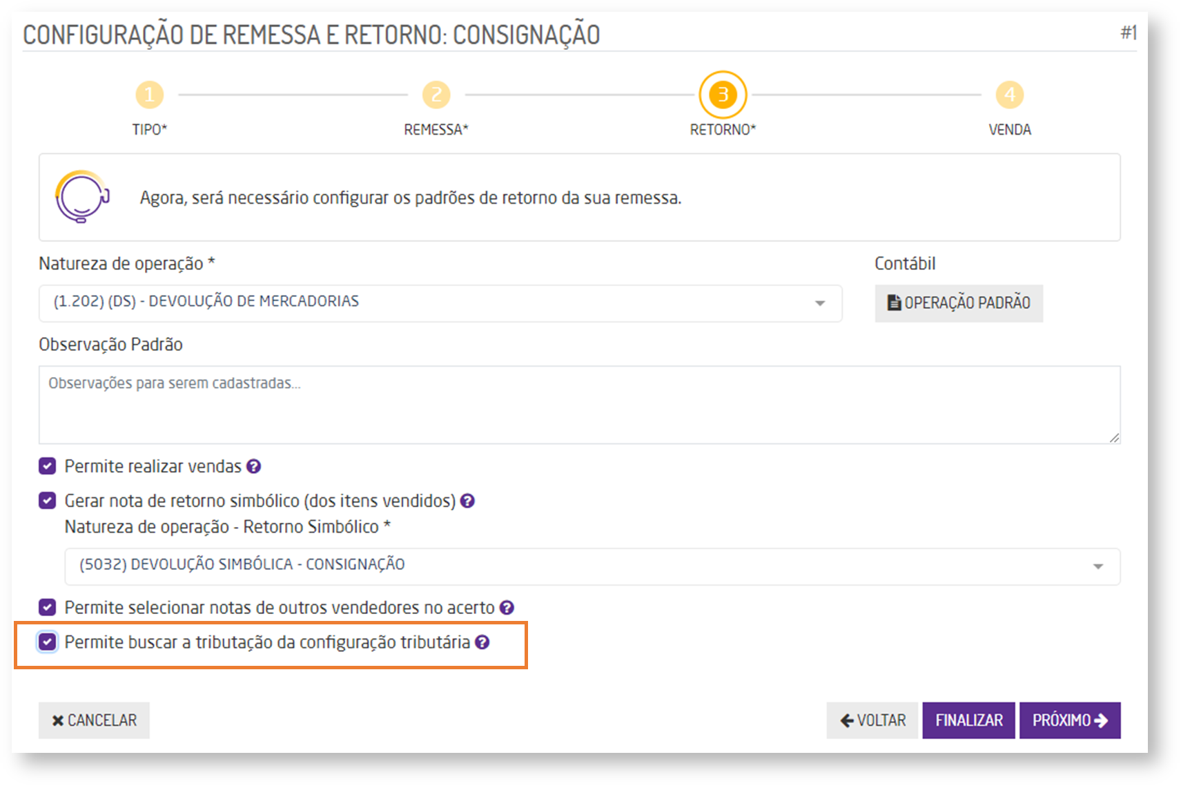The image size is (1181, 786).
Task: Click help icon beside Permite realizar vendas
Action: tap(254, 467)
